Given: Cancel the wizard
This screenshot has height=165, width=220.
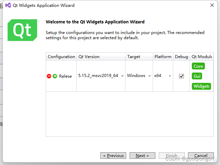Looking at the screenshot, I should click(x=201, y=156).
